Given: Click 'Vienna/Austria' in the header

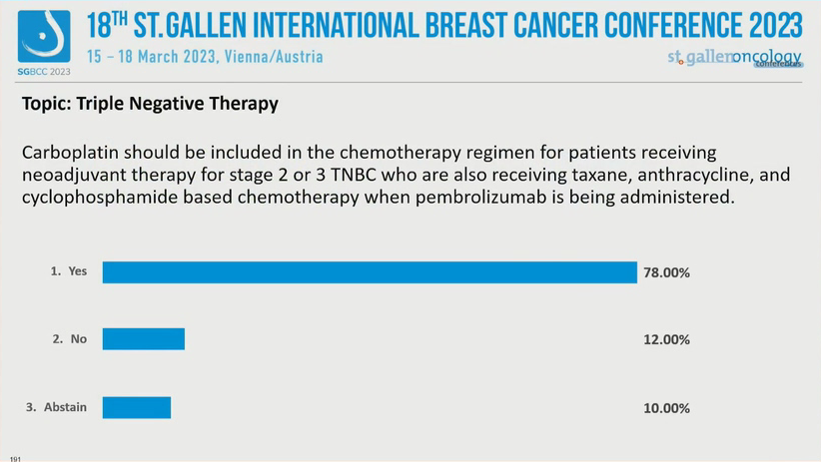Looking at the screenshot, I should [x=276, y=57].
